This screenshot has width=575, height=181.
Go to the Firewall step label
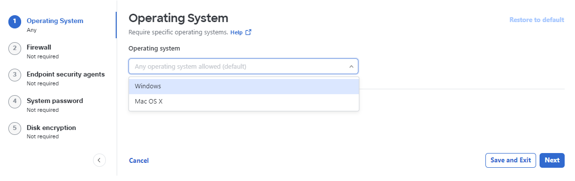coord(39,48)
